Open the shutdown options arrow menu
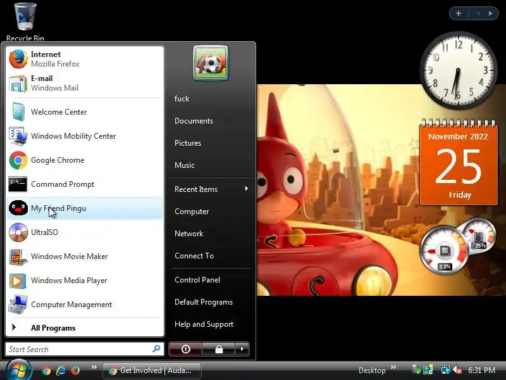506x380 pixels. pos(242,349)
